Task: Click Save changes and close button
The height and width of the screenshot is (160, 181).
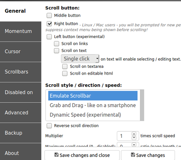Action: pyautogui.click(x=82, y=155)
